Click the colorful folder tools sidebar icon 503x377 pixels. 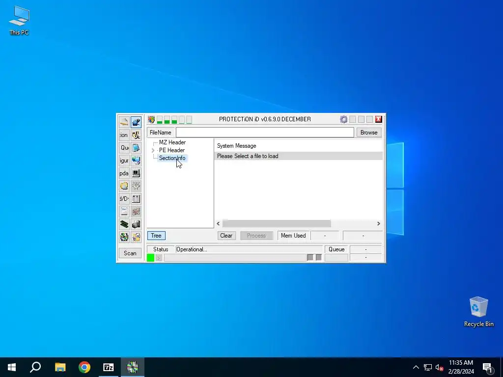pos(136,237)
